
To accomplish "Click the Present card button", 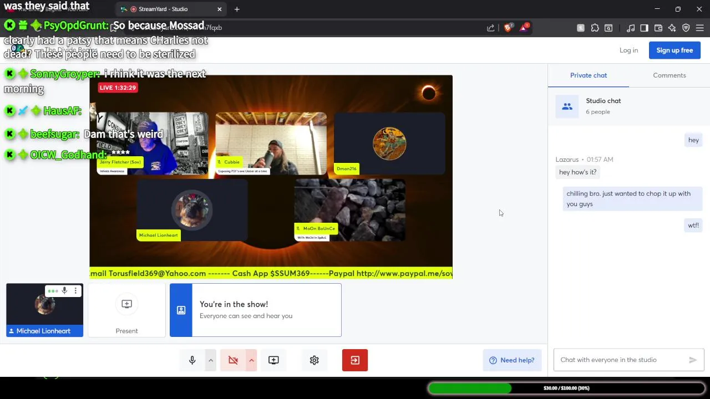I will tap(126, 310).
